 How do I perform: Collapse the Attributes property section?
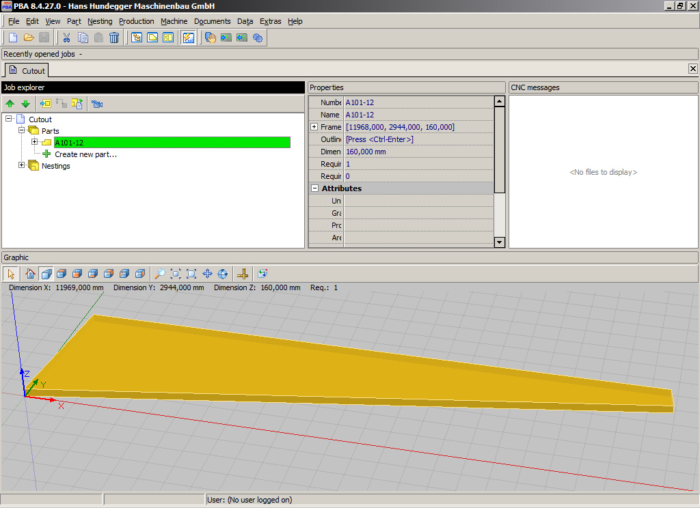(314, 188)
